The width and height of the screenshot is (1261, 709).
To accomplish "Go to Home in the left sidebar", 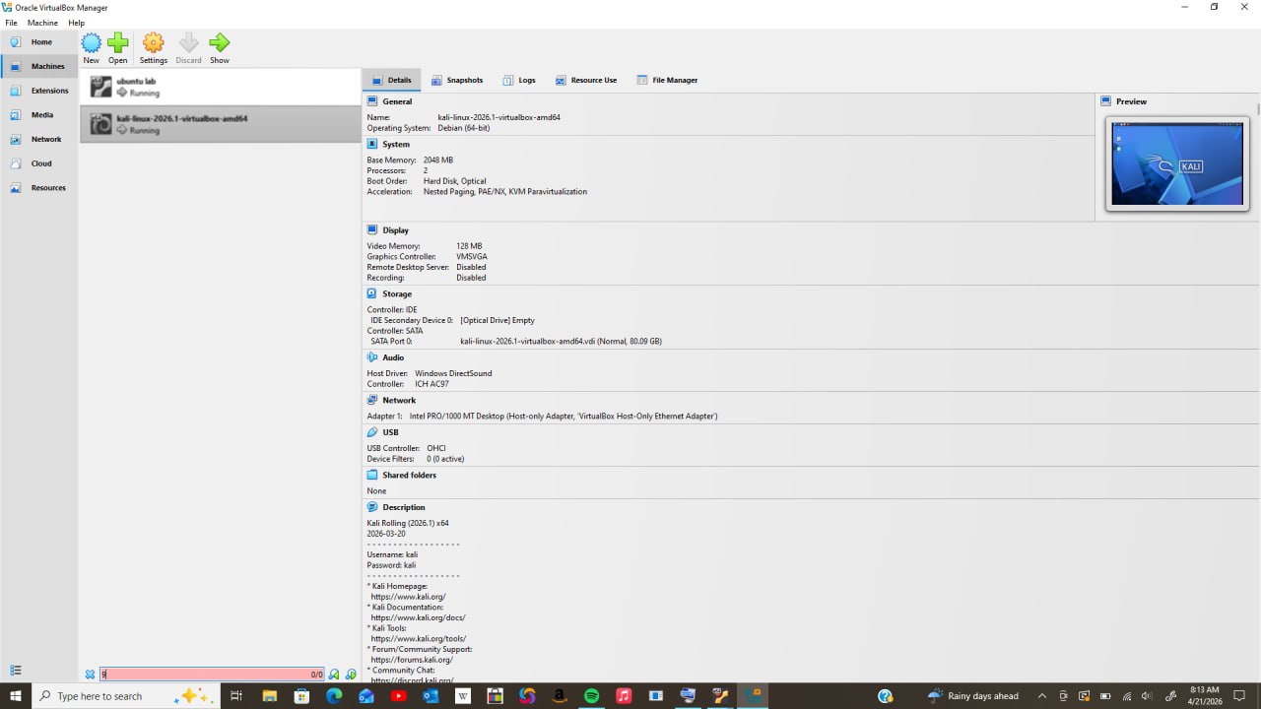I will 39,42.
